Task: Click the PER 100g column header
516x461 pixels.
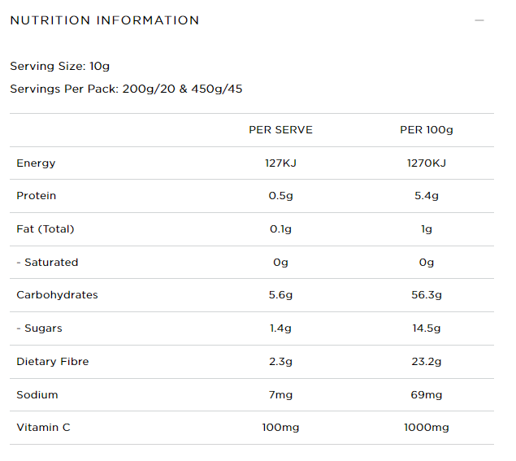Action: click(x=427, y=130)
